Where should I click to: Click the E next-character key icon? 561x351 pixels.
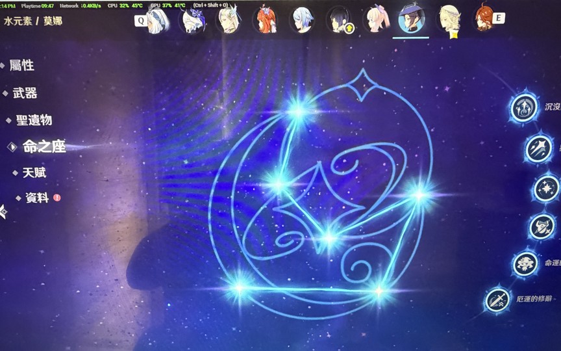tap(499, 18)
